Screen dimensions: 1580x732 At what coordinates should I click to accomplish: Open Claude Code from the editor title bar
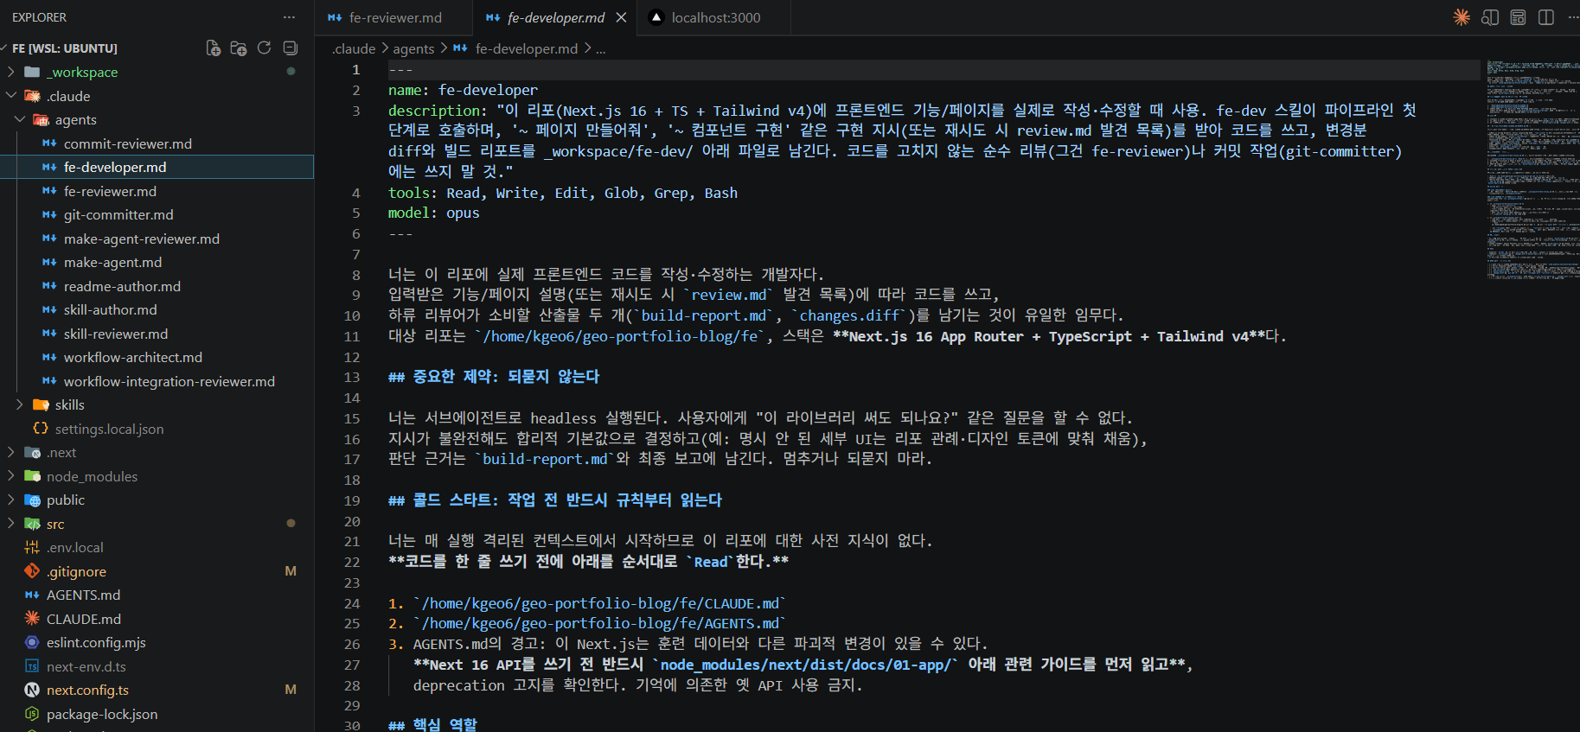1462,17
